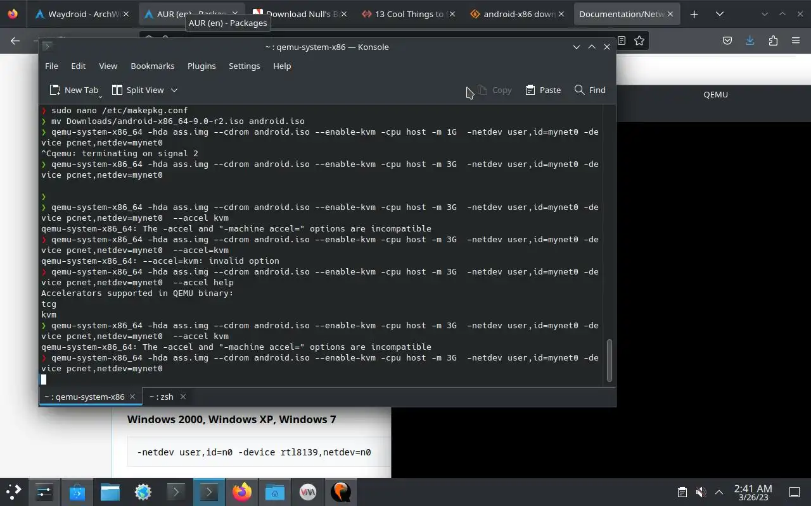This screenshot has width=811, height=506.
Task: Open the Plugins menu in Konsole
Action: click(201, 66)
